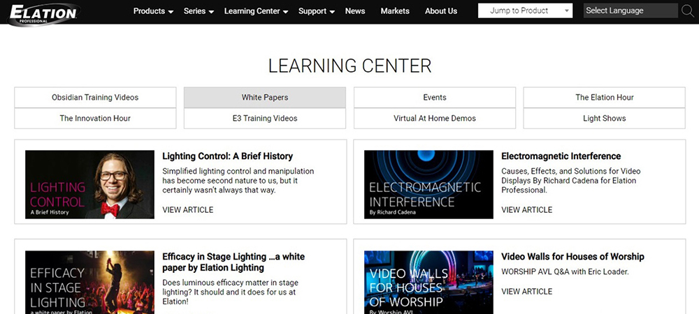Open the Jump to Product combo box
Viewport: 699px width, 314px height.
tap(525, 10)
